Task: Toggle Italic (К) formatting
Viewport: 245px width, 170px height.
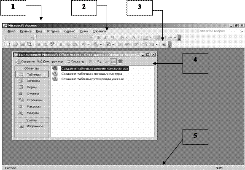Action: pos(105,38)
